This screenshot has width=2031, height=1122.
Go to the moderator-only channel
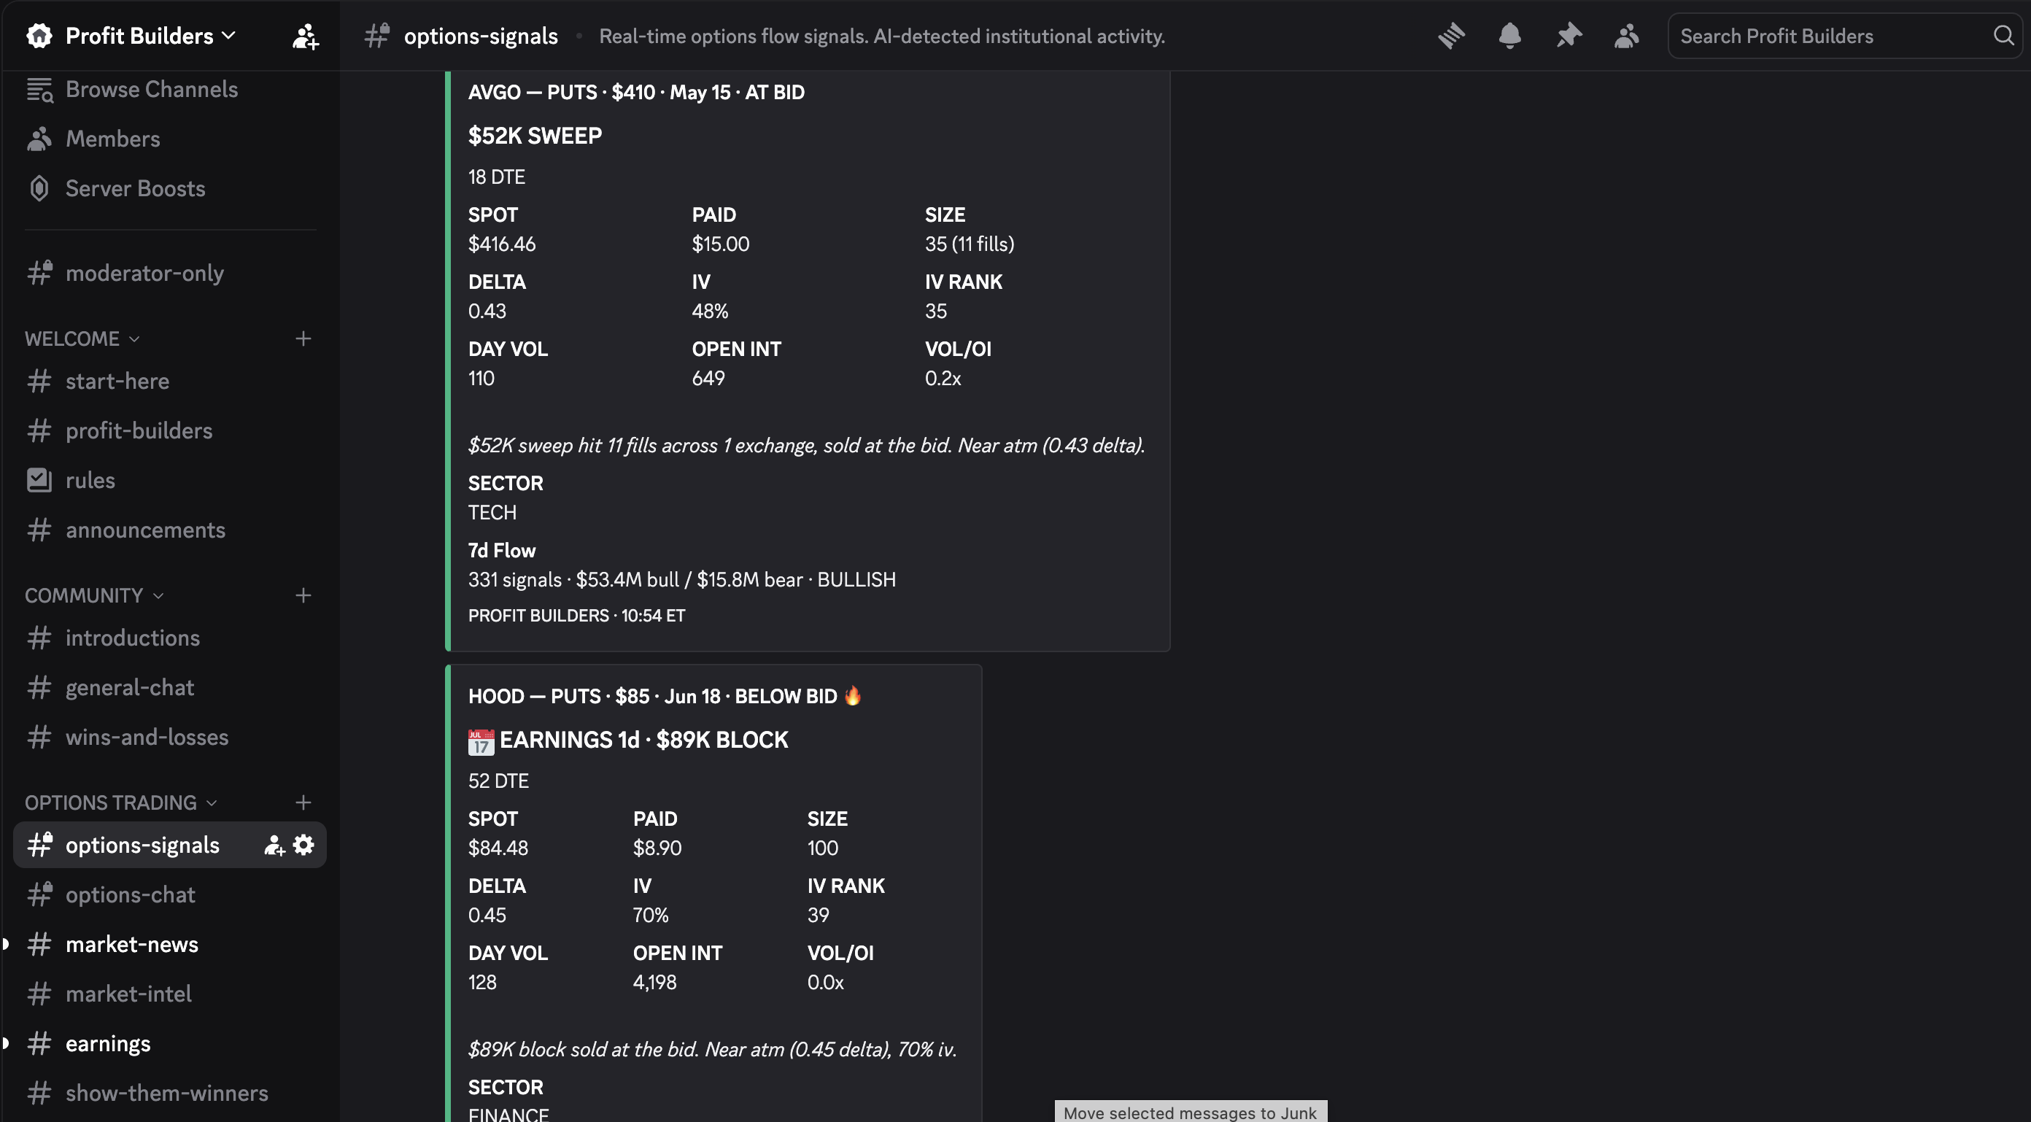click(170, 273)
